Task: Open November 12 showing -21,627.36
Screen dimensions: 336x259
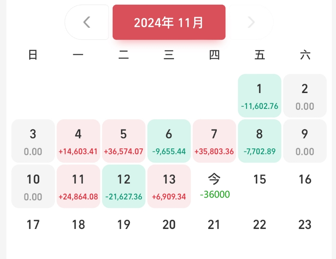Action: [123, 186]
